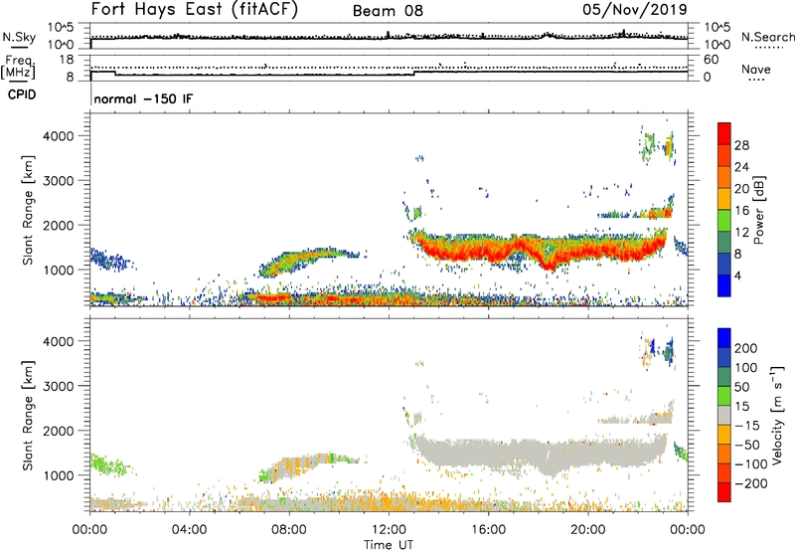Click the 'Fort Hays East (fitACF)' title
The width and height of the screenshot is (795, 551).
194,10
